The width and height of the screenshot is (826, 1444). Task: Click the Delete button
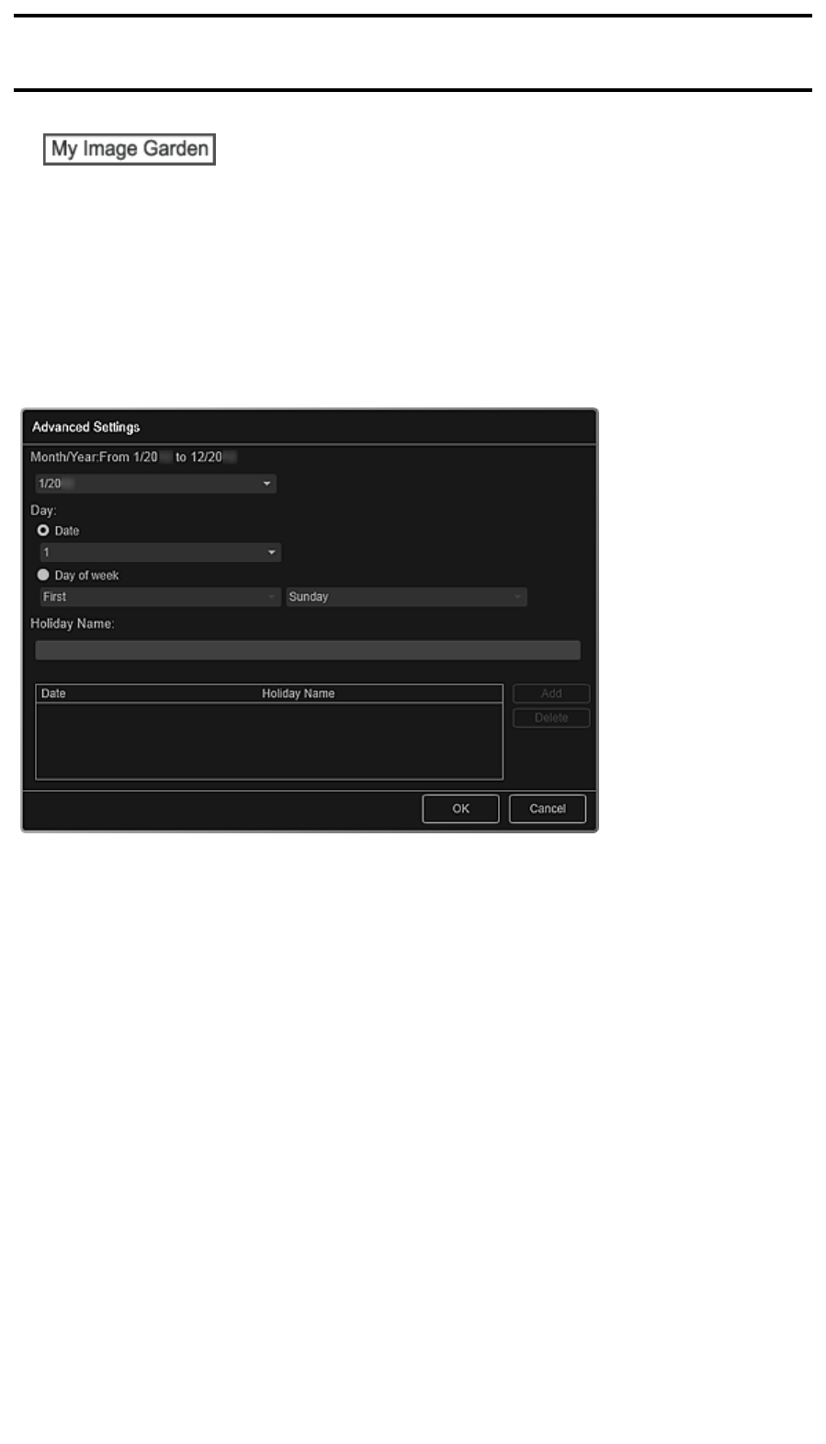551,717
